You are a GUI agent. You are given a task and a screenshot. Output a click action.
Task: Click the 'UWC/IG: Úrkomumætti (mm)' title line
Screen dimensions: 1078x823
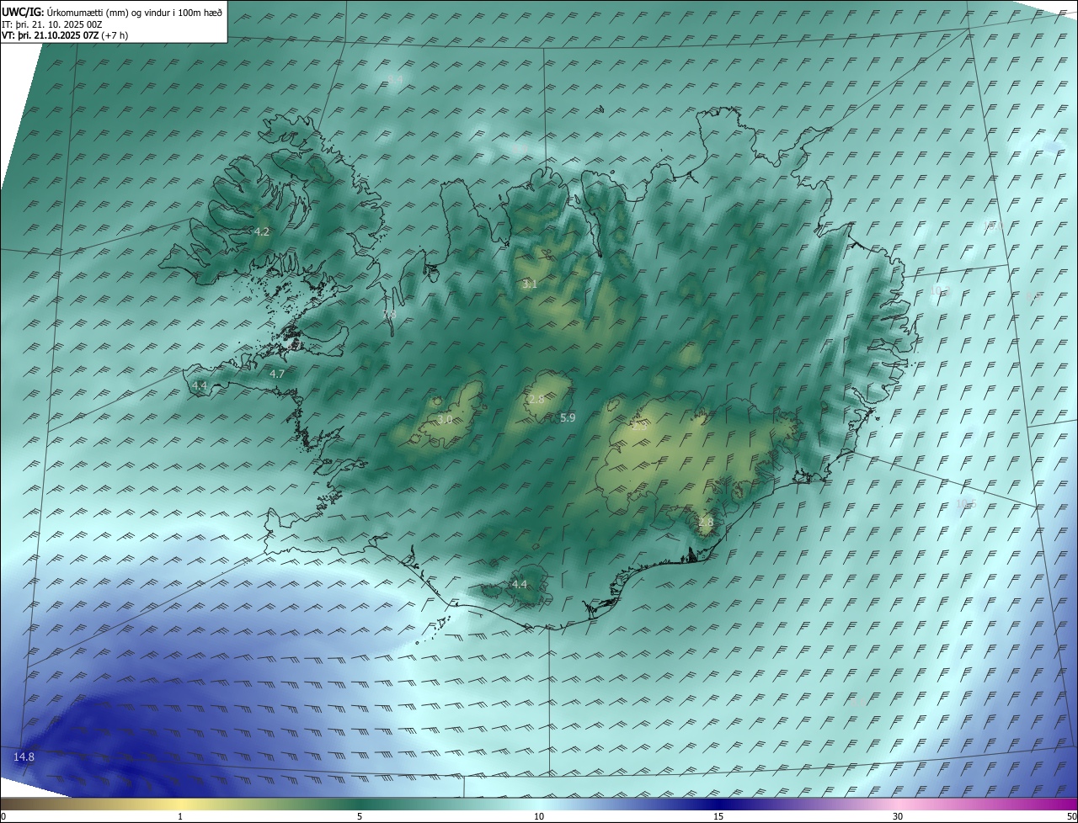(x=113, y=13)
